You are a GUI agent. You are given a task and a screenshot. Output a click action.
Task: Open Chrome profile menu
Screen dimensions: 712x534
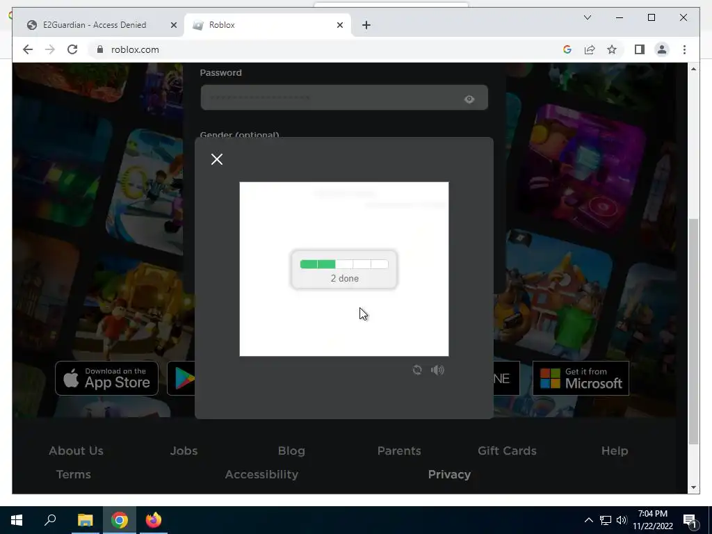click(662, 49)
